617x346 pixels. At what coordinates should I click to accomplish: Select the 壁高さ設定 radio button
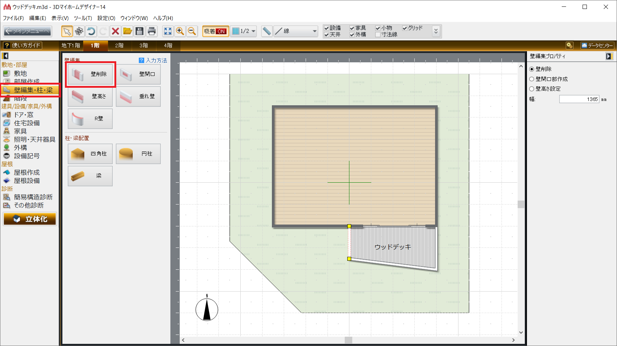point(532,89)
